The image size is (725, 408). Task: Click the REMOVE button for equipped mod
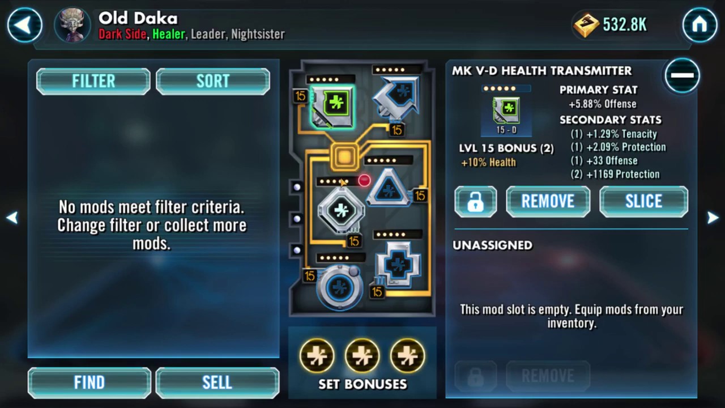548,201
